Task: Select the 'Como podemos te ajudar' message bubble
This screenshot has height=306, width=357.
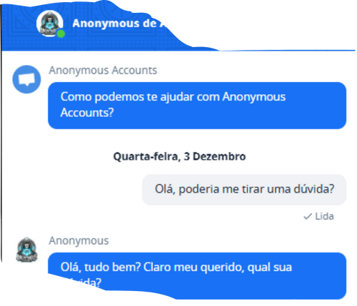Action: click(x=197, y=106)
